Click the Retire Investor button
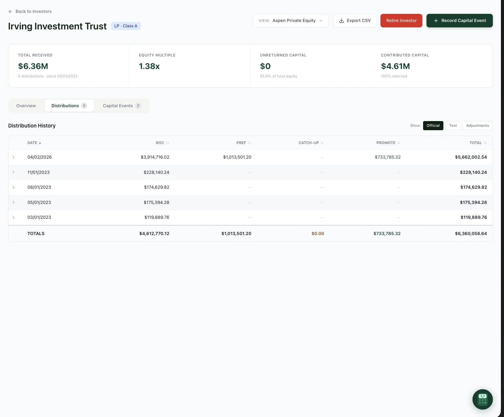504x417 pixels. [x=401, y=21]
